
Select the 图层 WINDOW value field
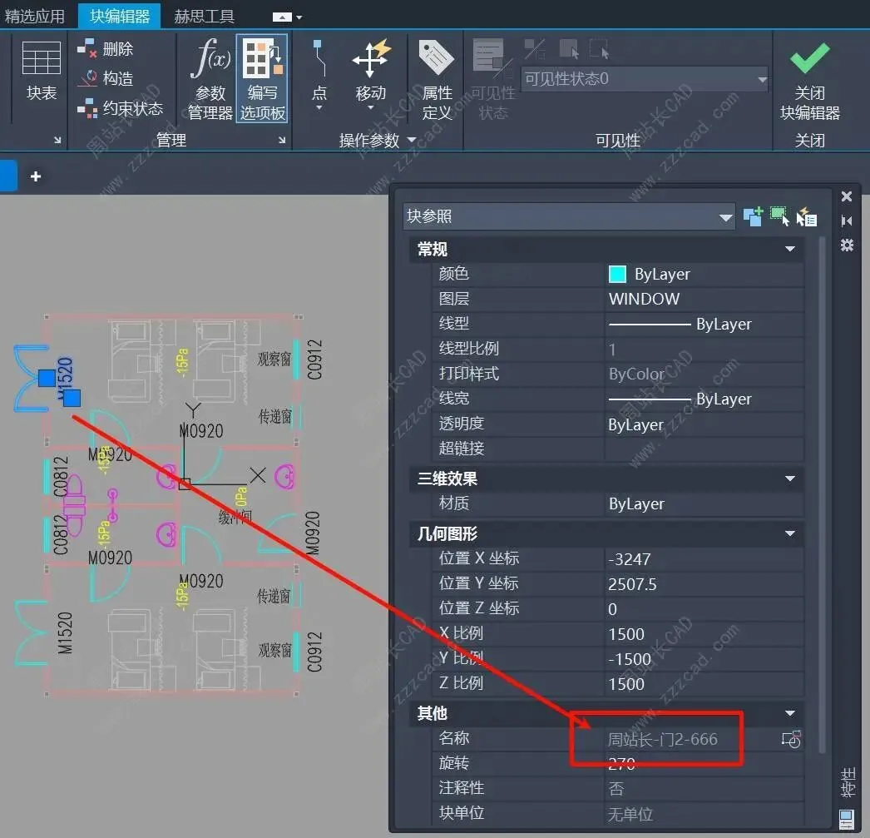pos(704,299)
